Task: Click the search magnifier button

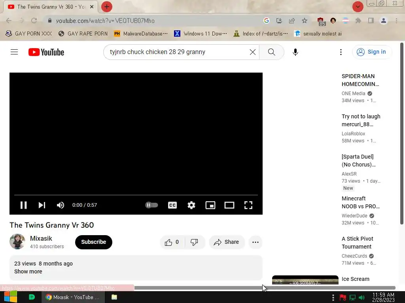Action: (x=271, y=52)
